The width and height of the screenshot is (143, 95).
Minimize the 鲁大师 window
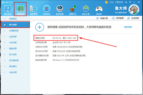[135, 2]
